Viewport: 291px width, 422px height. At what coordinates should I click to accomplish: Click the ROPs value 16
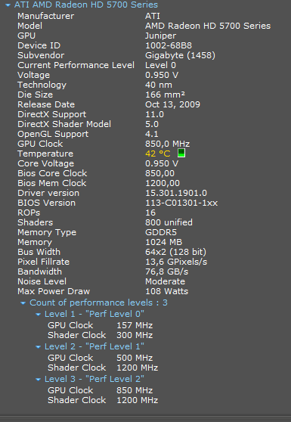pos(150,213)
